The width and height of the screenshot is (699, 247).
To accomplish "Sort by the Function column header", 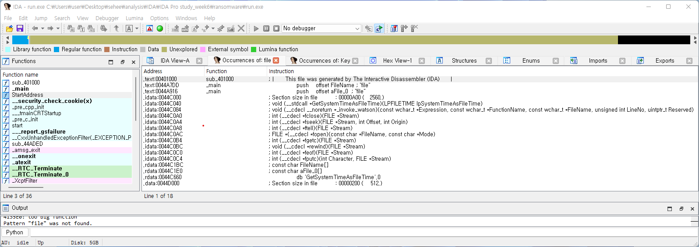I will coord(237,71).
